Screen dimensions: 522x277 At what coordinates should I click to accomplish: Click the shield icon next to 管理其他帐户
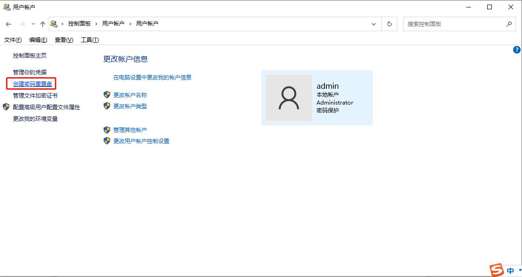click(106, 130)
